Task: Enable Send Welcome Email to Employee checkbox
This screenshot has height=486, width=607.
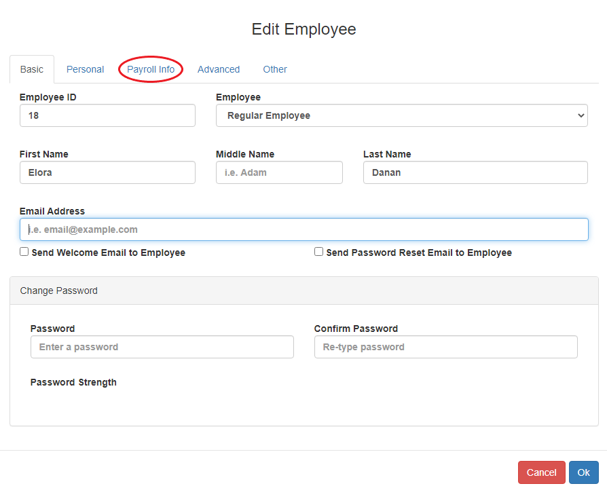Action: pos(24,252)
